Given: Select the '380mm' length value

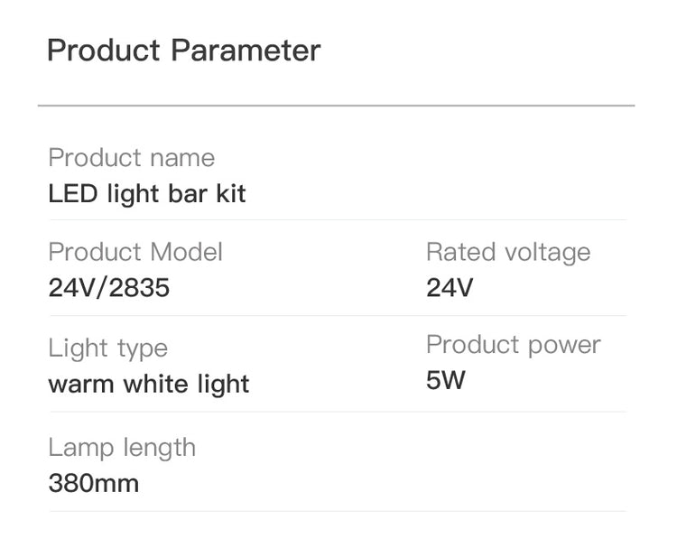Looking at the screenshot, I should pyautogui.click(x=93, y=483).
